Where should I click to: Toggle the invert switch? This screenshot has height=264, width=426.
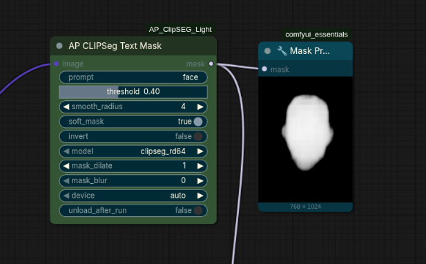pyautogui.click(x=198, y=136)
